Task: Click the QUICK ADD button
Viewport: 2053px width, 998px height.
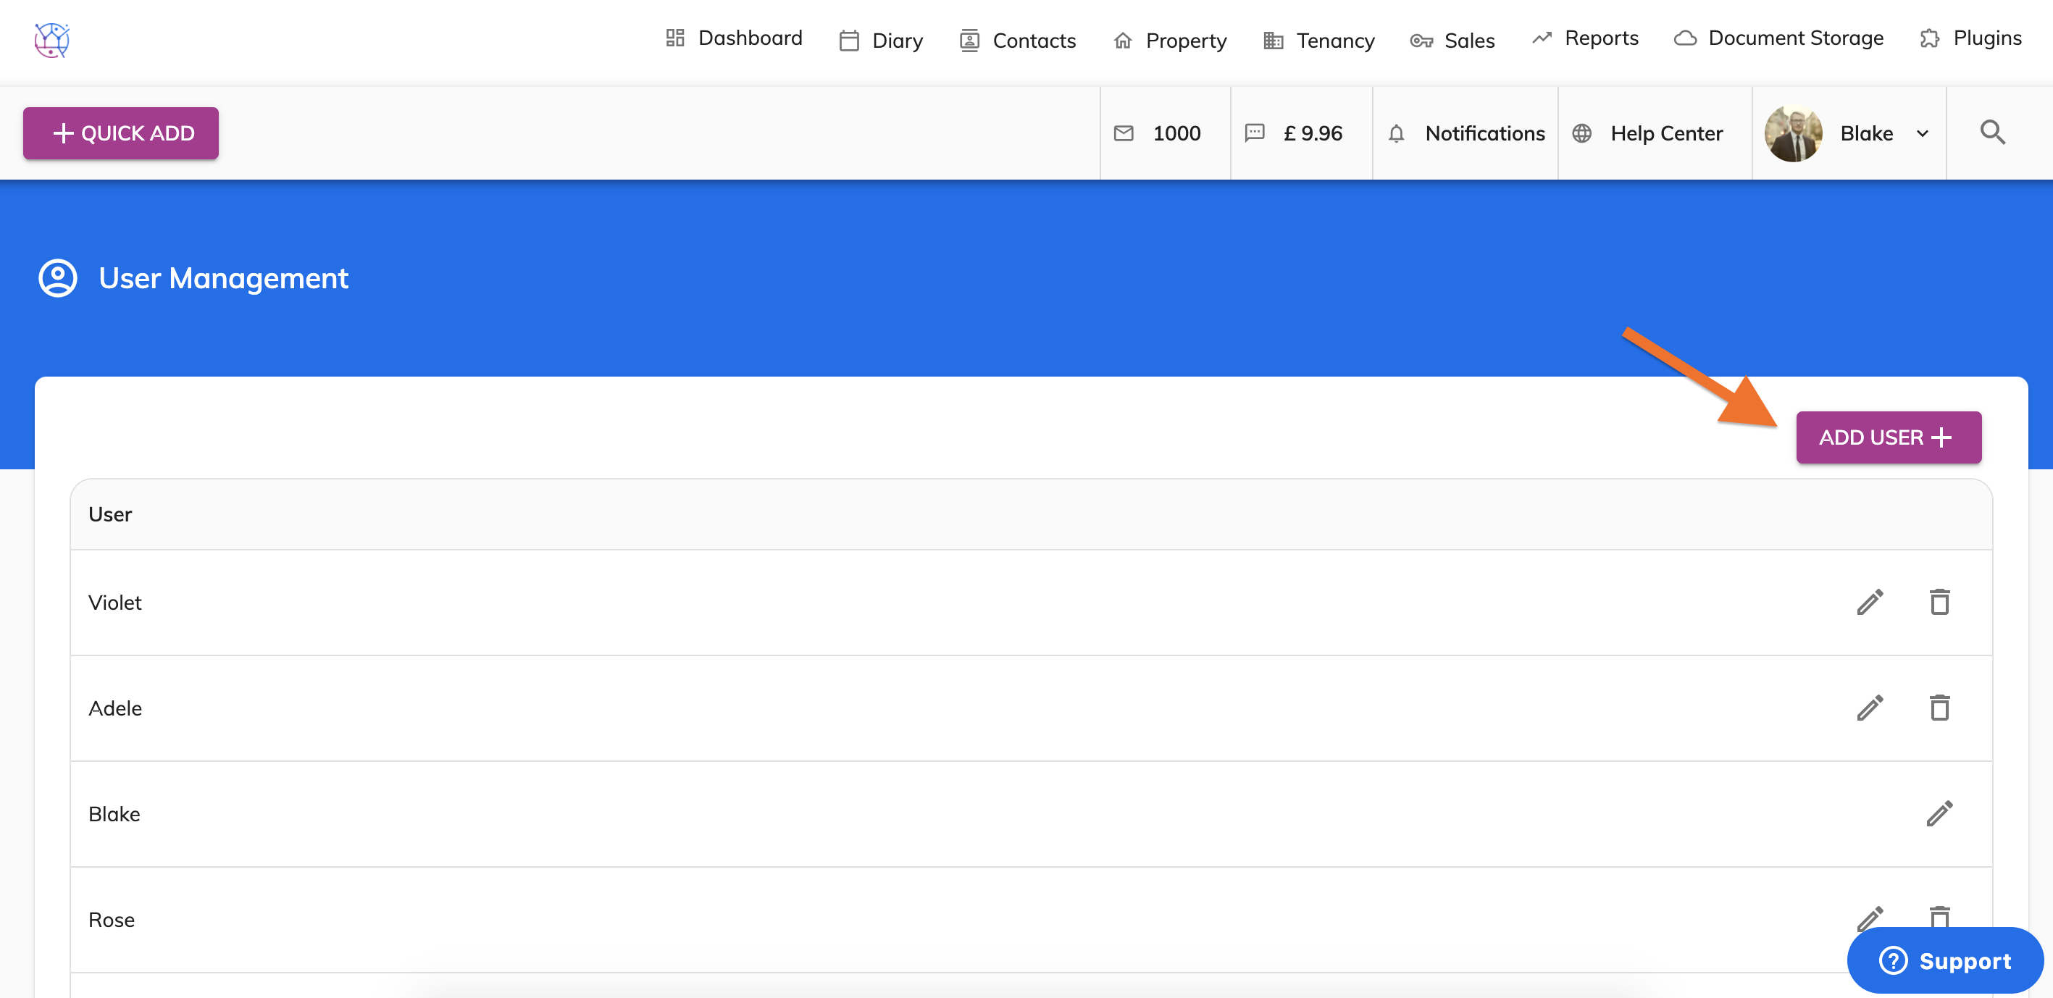Action: (121, 133)
